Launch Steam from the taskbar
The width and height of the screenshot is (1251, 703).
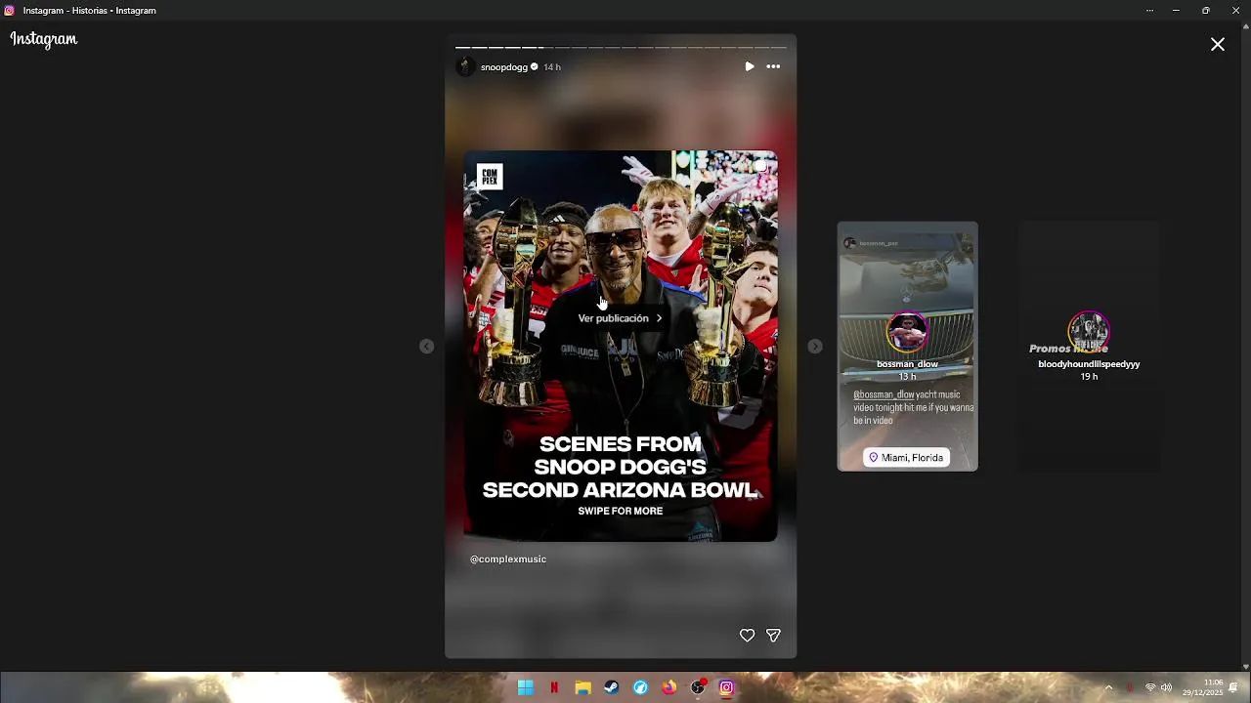coord(611,687)
